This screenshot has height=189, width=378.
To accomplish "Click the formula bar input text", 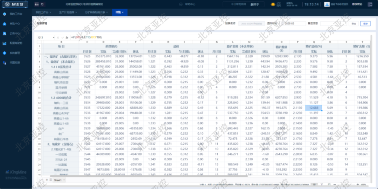I will pyautogui.click(x=86, y=38).
